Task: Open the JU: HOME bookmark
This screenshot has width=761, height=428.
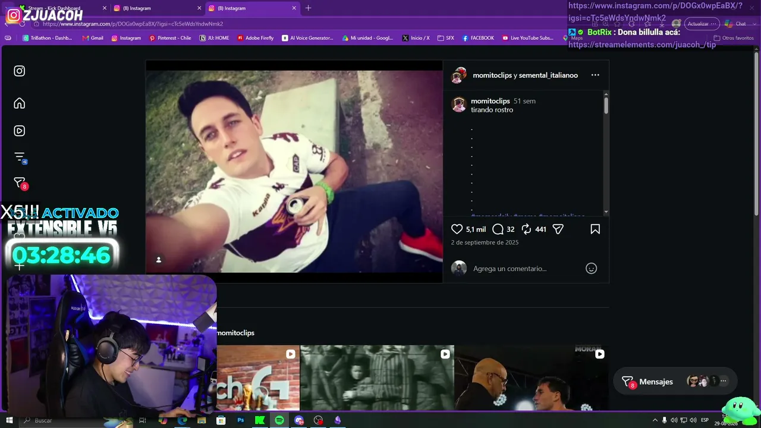Action: pyautogui.click(x=214, y=38)
